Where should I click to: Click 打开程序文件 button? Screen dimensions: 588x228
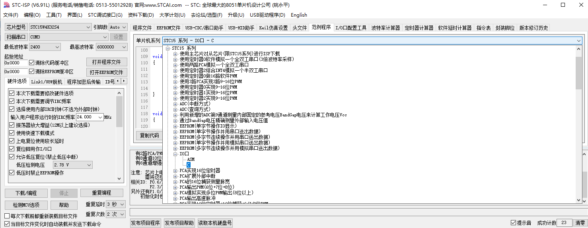107,62
